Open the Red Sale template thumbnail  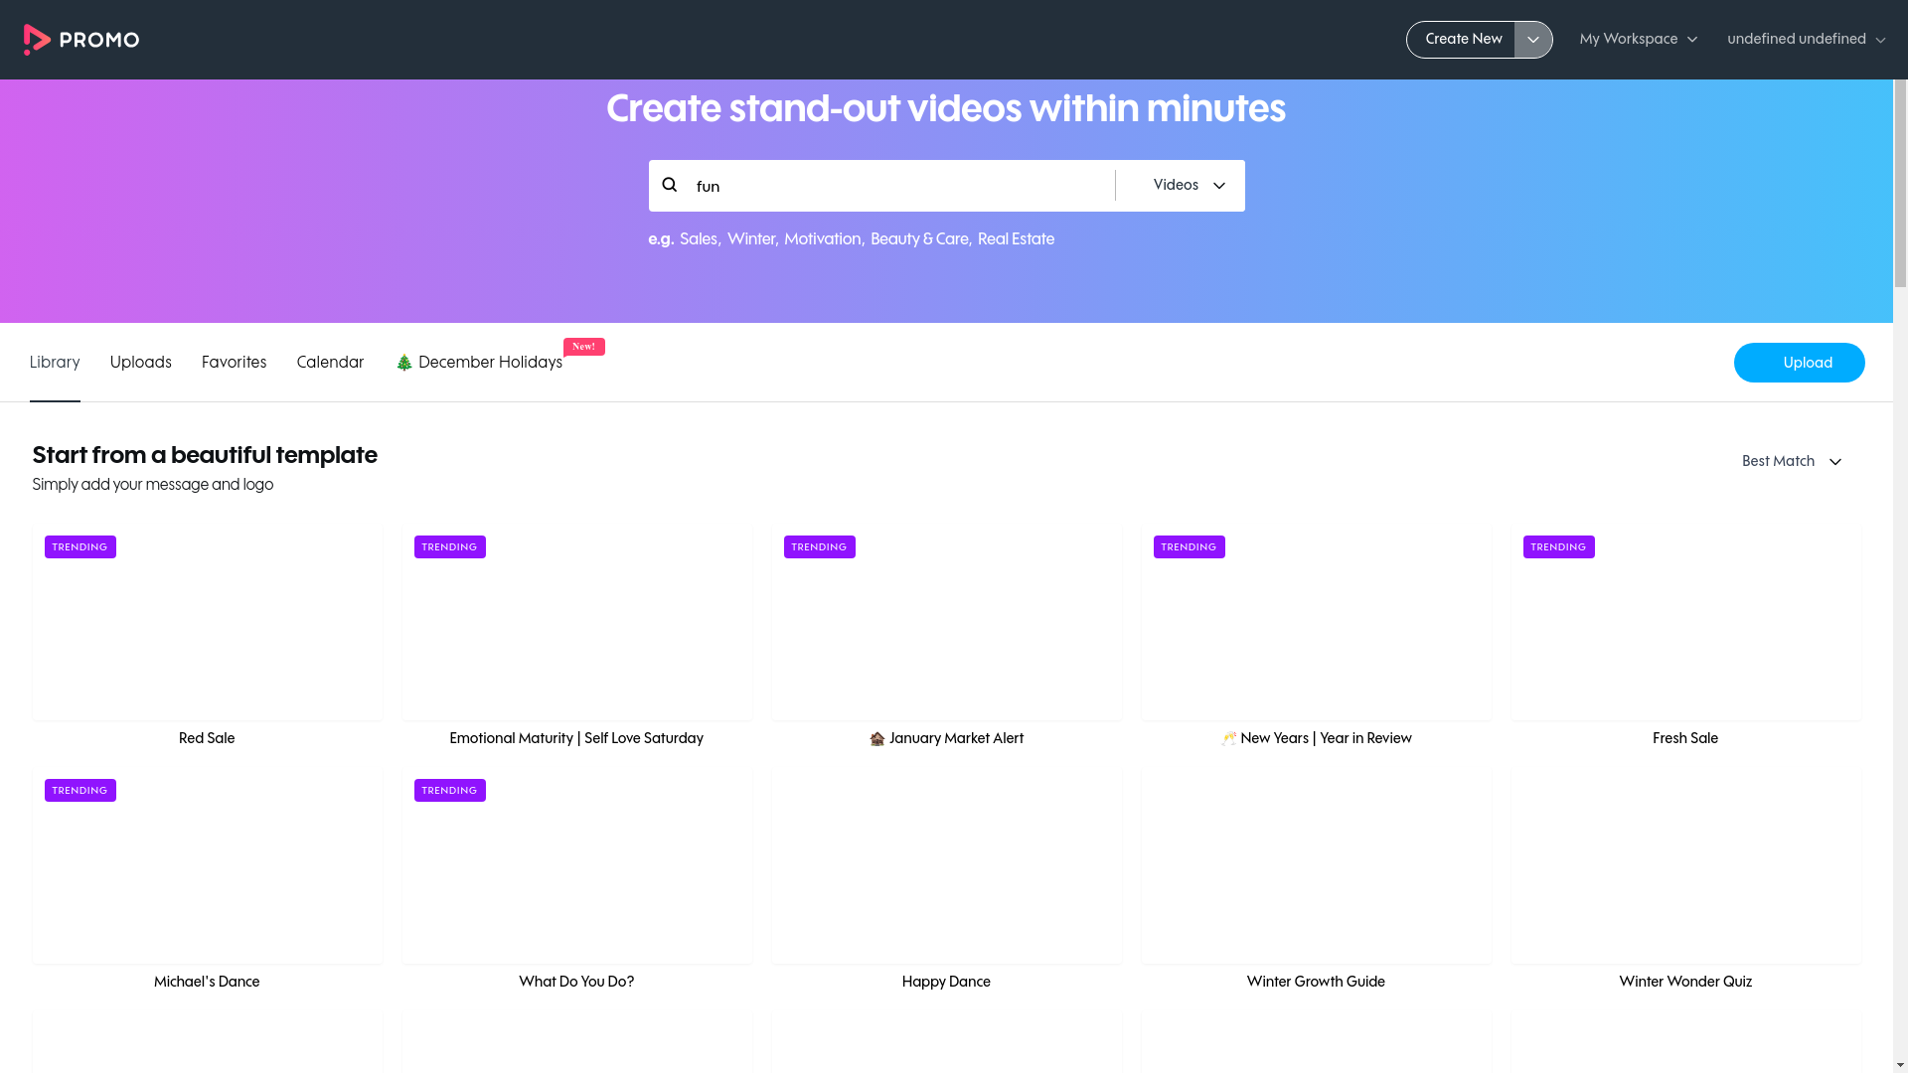coord(207,622)
